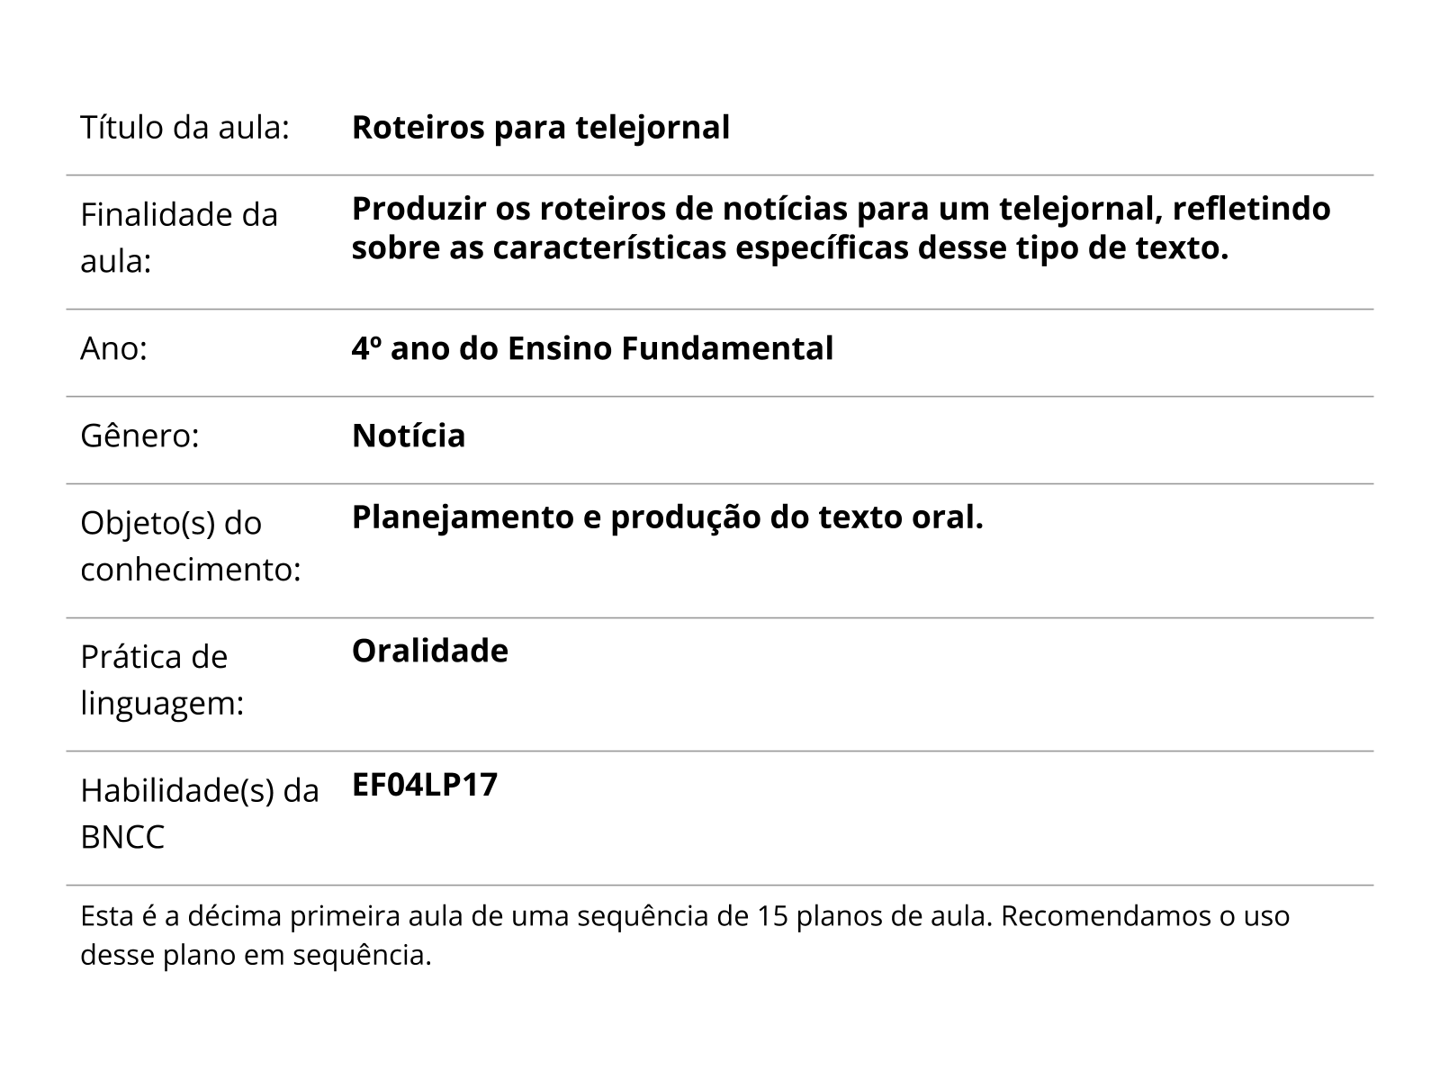The width and height of the screenshot is (1440, 1080).
Task: Click the 'Finalidade da aula:' label
Action: tap(179, 238)
